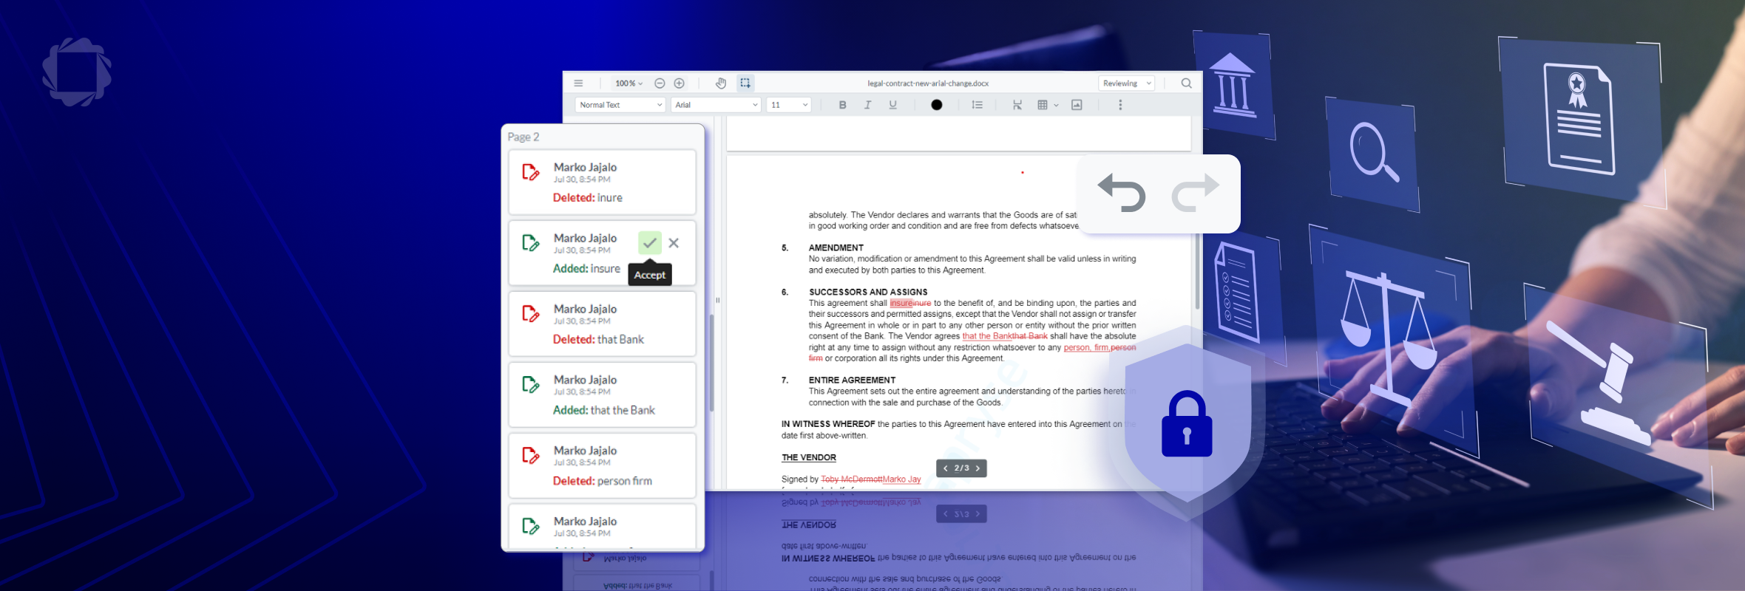Open the Reviewing mode dropdown

[x=1126, y=83]
